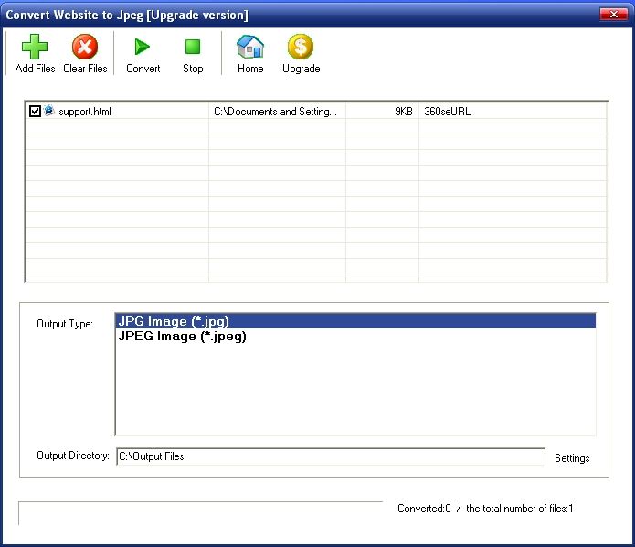Click the window title bar text
Image resolution: width=635 pixels, height=547 pixels.
pyautogui.click(x=127, y=16)
